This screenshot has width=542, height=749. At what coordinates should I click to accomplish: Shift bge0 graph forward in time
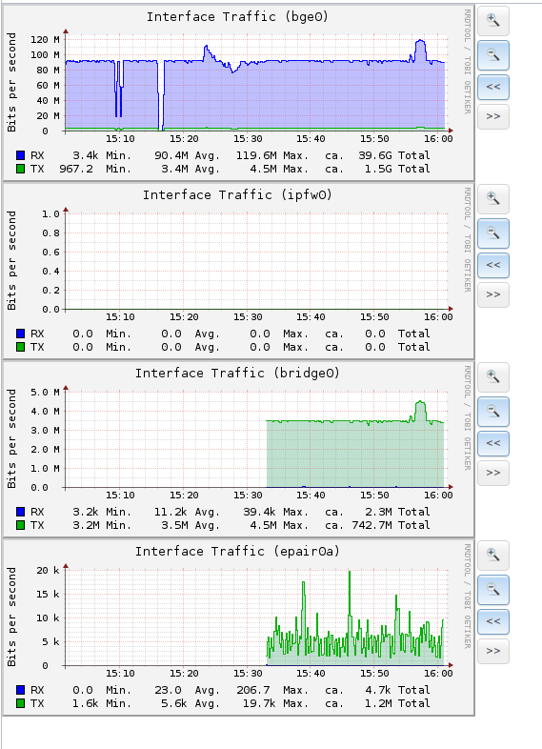coord(493,116)
